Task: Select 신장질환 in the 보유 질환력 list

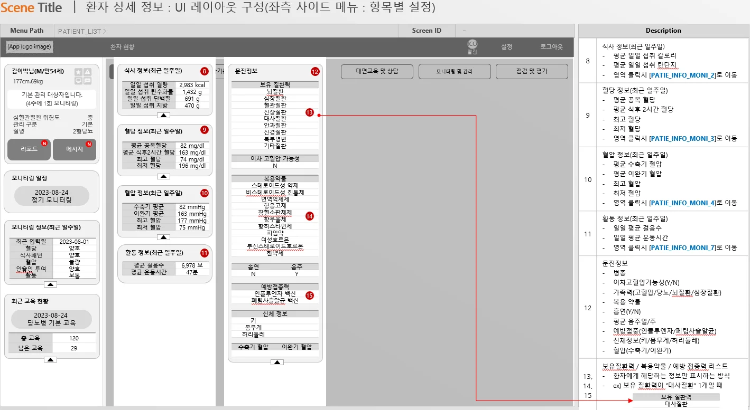Action: [x=275, y=112]
